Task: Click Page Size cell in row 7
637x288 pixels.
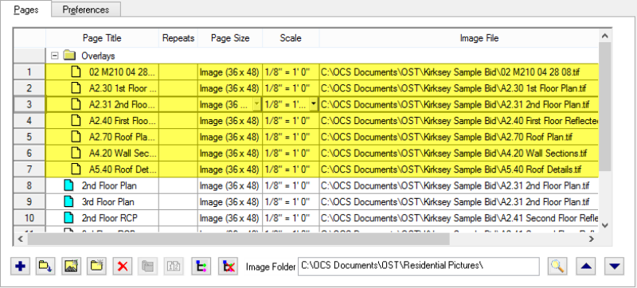Action: click(230, 169)
